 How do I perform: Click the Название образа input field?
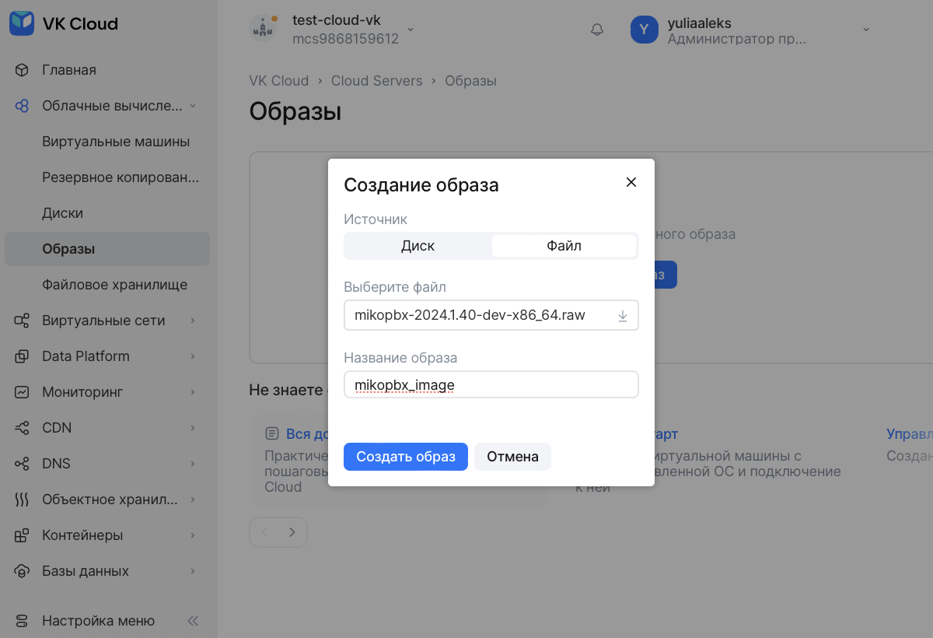pyautogui.click(x=491, y=384)
